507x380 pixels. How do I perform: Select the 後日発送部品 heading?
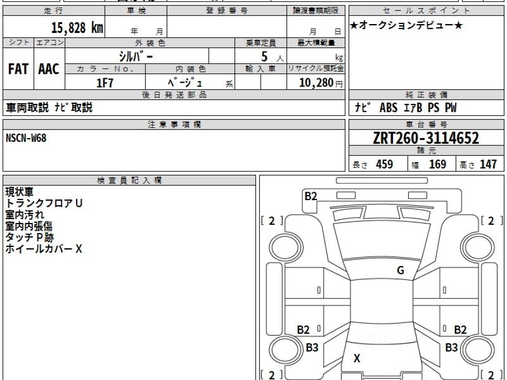pos(174,95)
